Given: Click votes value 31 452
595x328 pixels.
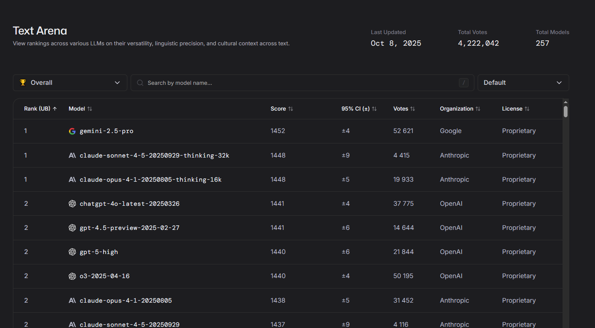Looking at the screenshot, I should pos(404,301).
